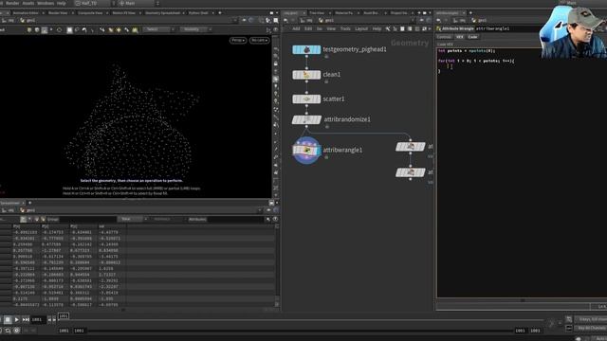The height and width of the screenshot is (341, 607).
Task: Show detail attributes in geometry spreadsheet
Action: (x=43, y=219)
